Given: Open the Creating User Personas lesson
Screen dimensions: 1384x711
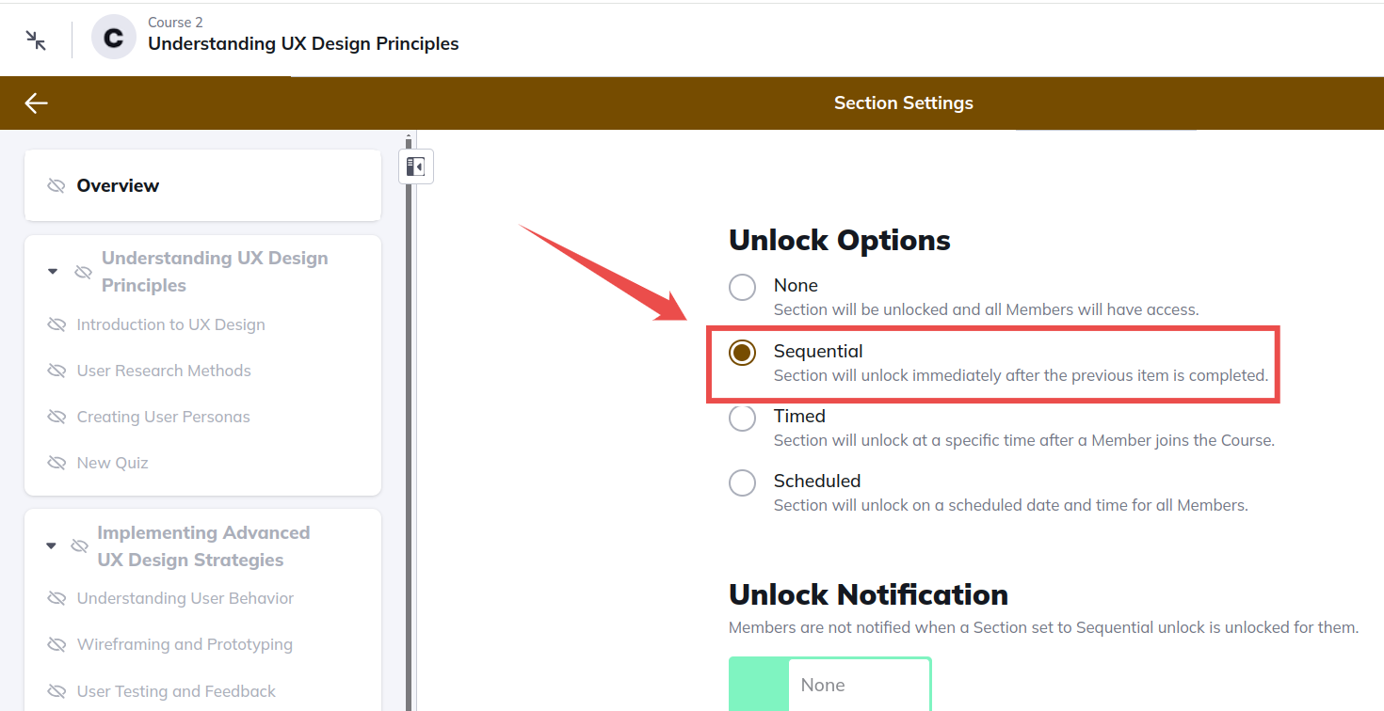Looking at the screenshot, I should [163, 417].
